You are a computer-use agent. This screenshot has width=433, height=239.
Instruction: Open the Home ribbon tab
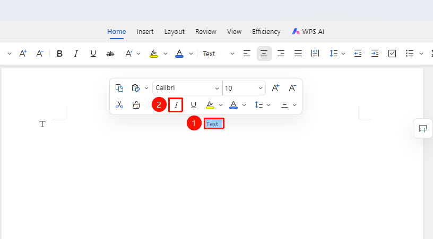[117, 32]
